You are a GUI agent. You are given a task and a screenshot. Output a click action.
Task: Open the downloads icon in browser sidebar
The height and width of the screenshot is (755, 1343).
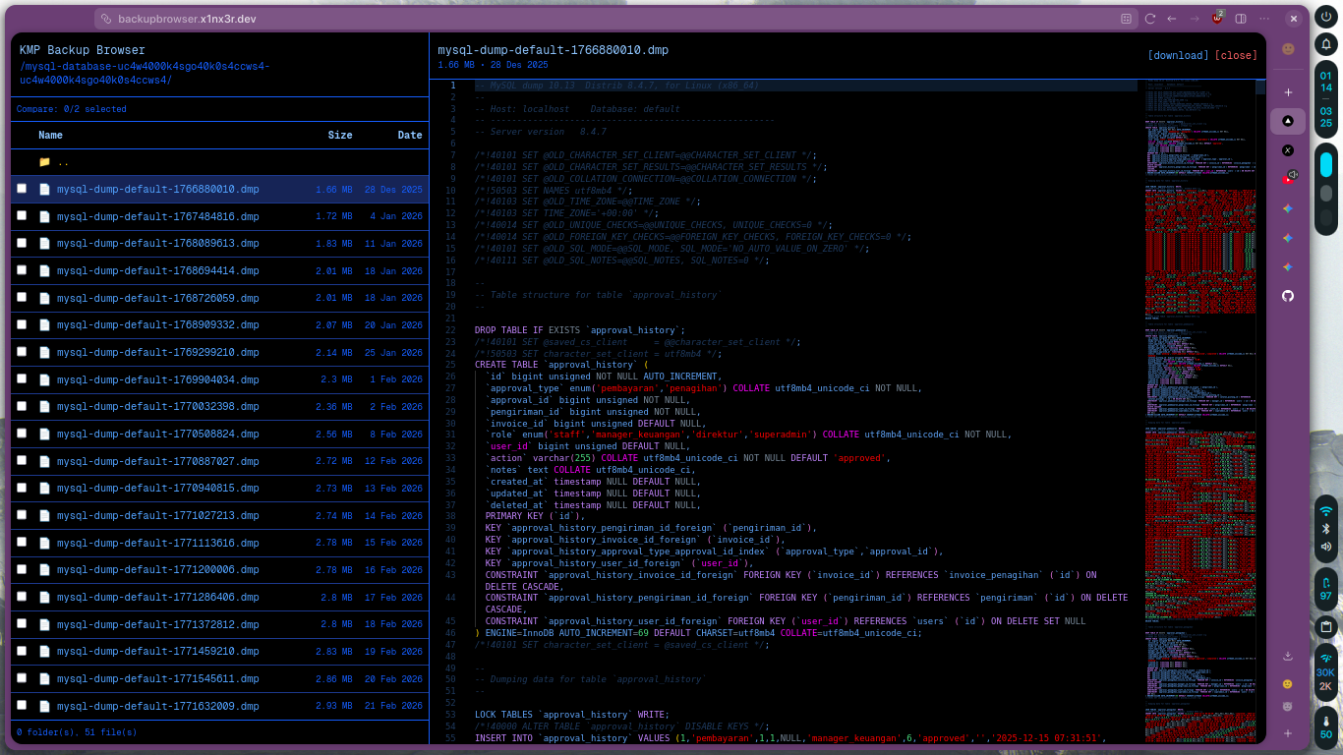1288,656
